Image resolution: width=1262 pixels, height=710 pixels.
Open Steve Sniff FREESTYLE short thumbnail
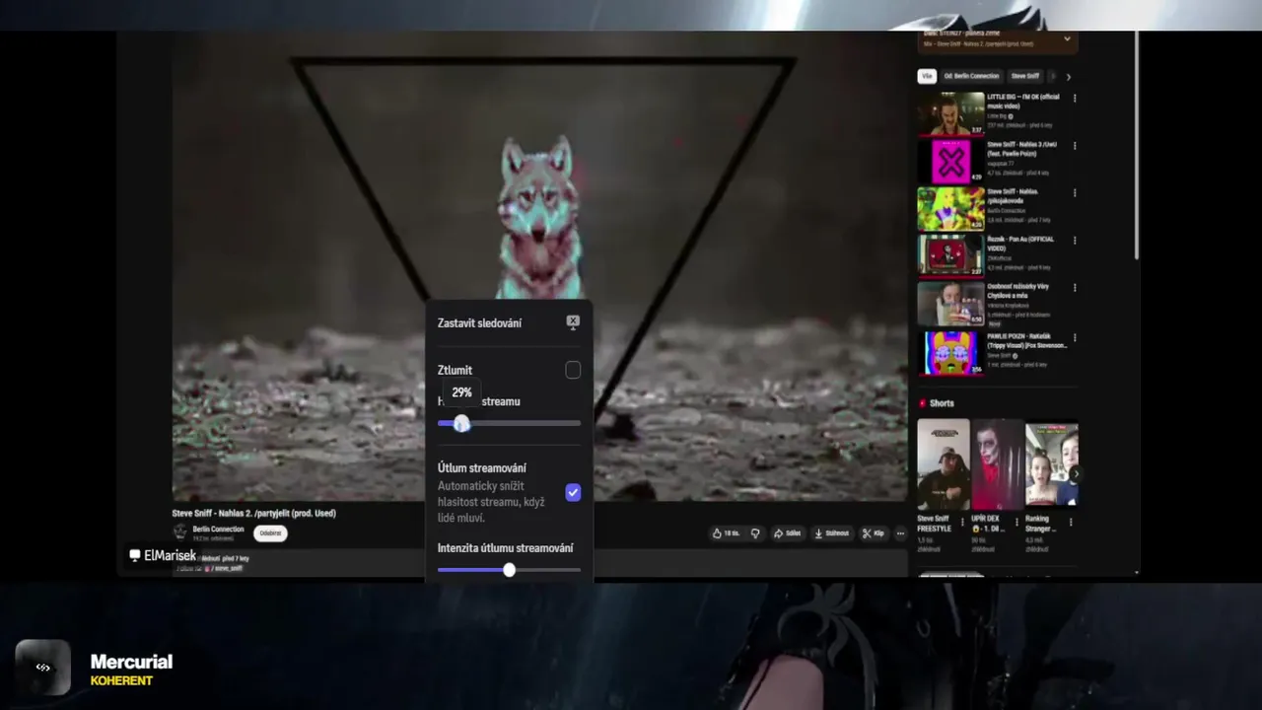coord(944,464)
